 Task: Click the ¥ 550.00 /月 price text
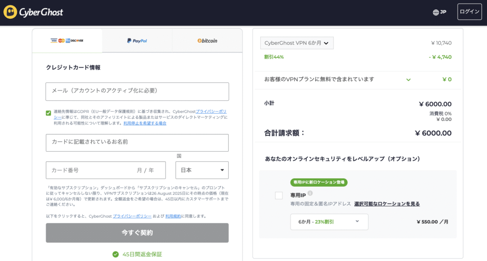click(x=432, y=222)
